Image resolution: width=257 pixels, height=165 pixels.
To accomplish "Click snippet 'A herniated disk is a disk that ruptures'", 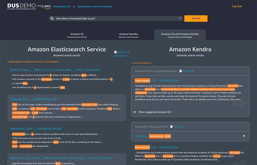I will point(32,113).
